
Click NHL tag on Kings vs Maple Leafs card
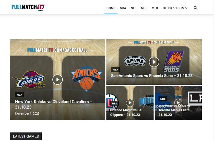click(x=163, y=99)
